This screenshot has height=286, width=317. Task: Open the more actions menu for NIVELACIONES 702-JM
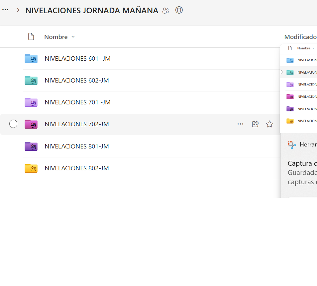(x=240, y=124)
